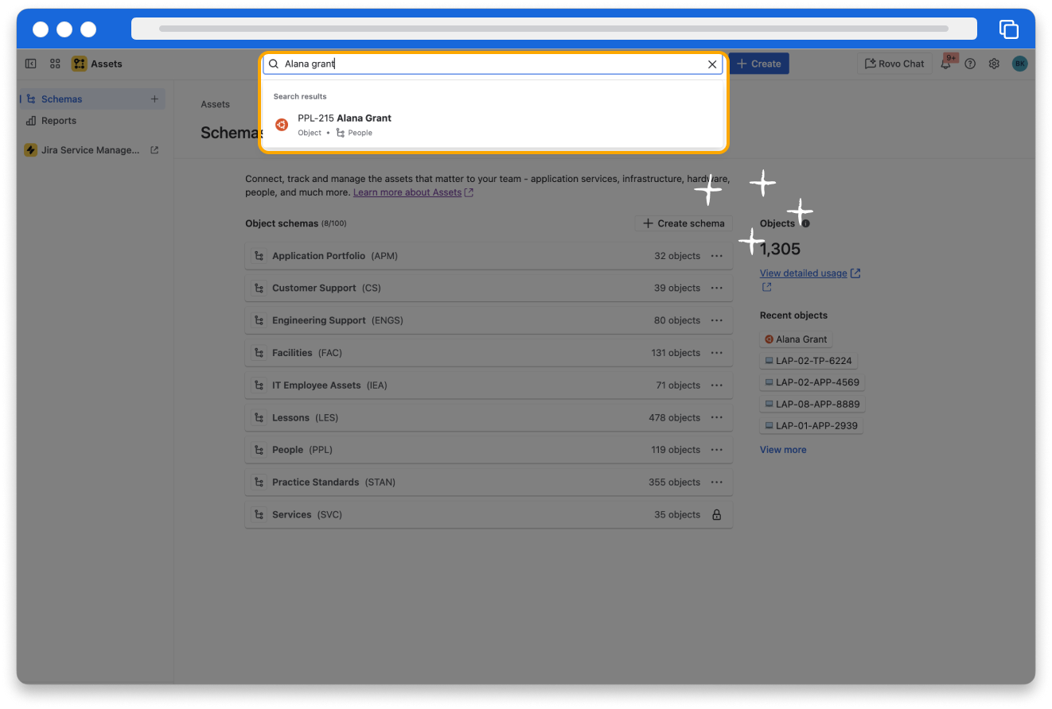Screen dimensions: 1052x709
Task: Open more actions for Facilities schema
Action: [716, 353]
